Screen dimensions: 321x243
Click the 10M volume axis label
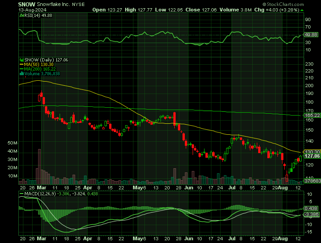pos(12,176)
